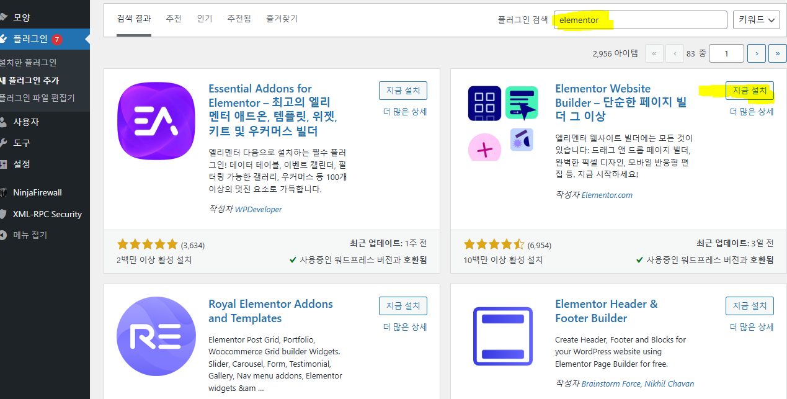Open WPDeveloper author link

259,210
